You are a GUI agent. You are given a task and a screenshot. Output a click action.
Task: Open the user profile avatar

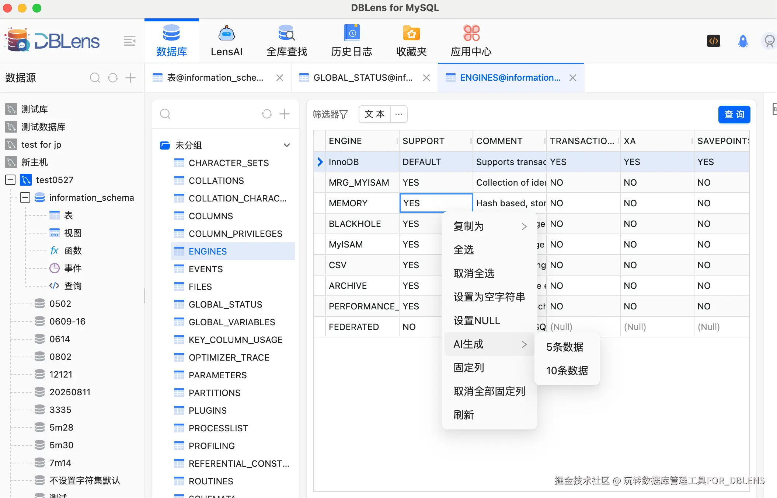pyautogui.click(x=769, y=41)
